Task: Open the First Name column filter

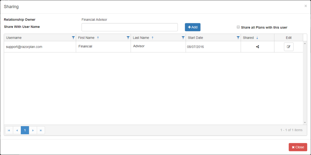Action: coord(128,38)
